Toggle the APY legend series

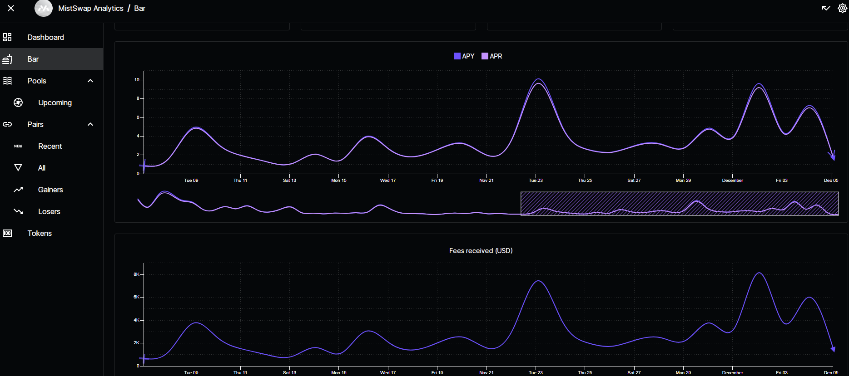[464, 56]
